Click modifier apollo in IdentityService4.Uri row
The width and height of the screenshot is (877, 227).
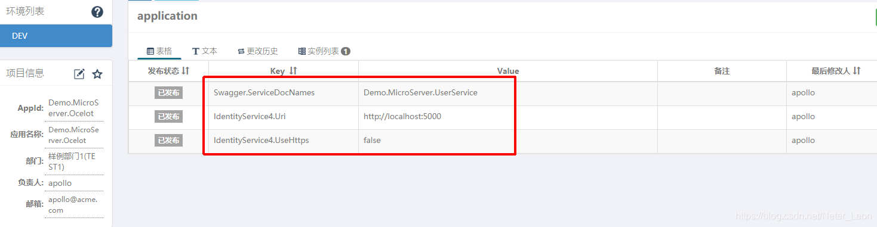(803, 117)
